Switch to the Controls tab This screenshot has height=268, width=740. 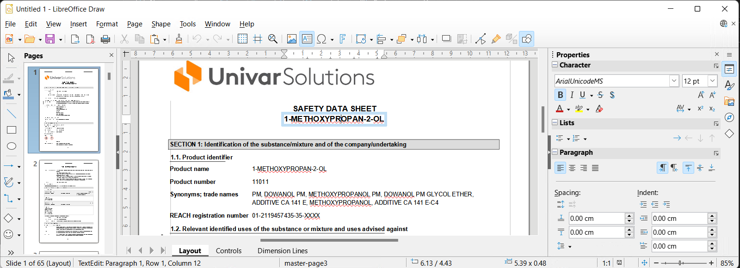[228, 250]
